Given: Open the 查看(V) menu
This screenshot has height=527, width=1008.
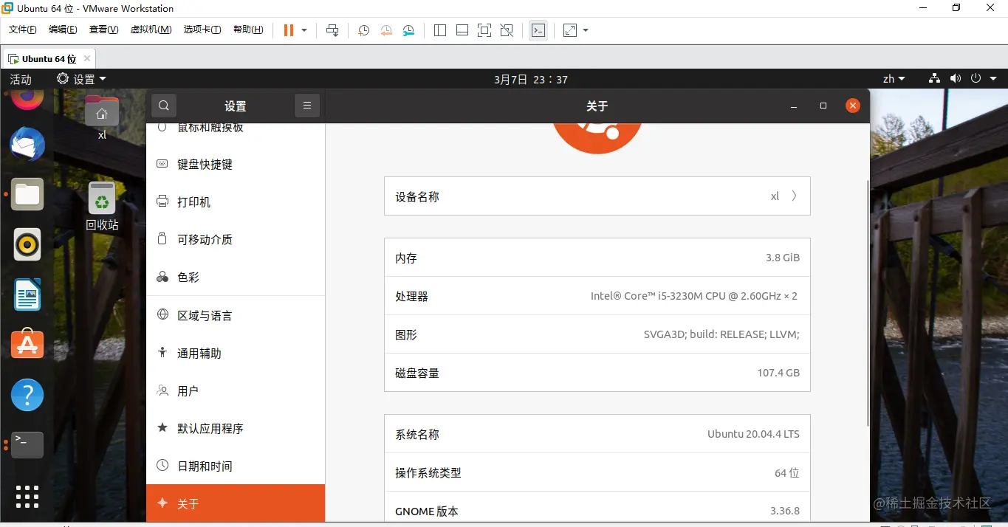Looking at the screenshot, I should point(103,30).
